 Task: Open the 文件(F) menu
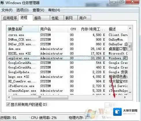click(x=7, y=10)
